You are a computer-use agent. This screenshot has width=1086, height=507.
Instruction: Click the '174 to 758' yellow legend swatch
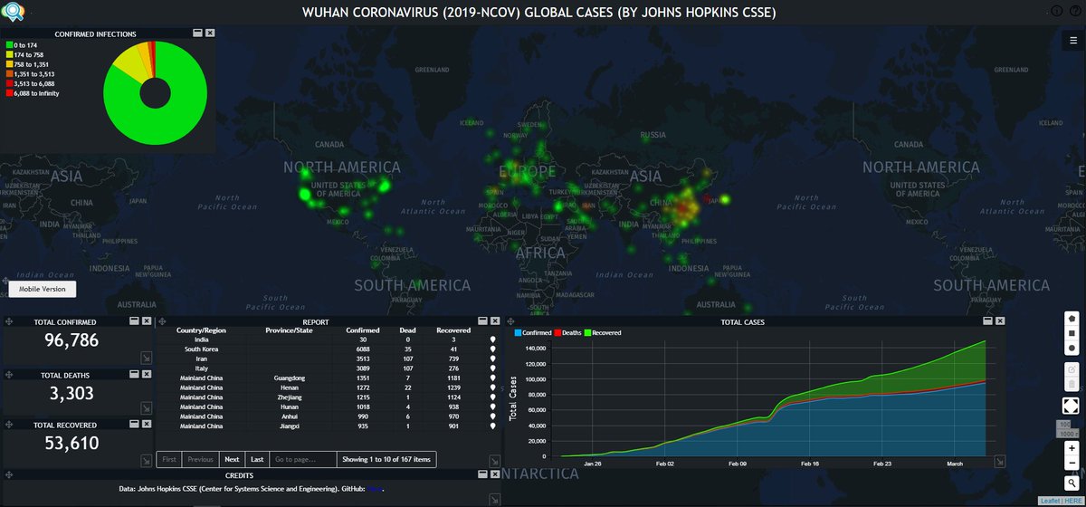[9, 54]
